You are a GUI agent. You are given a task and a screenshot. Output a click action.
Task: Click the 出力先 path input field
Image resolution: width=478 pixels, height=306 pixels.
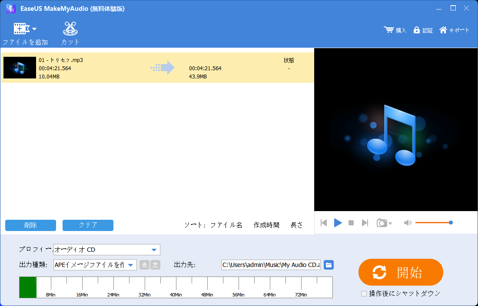(x=271, y=265)
